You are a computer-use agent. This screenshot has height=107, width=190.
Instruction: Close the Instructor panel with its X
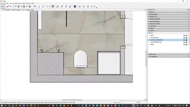click(x=189, y=54)
